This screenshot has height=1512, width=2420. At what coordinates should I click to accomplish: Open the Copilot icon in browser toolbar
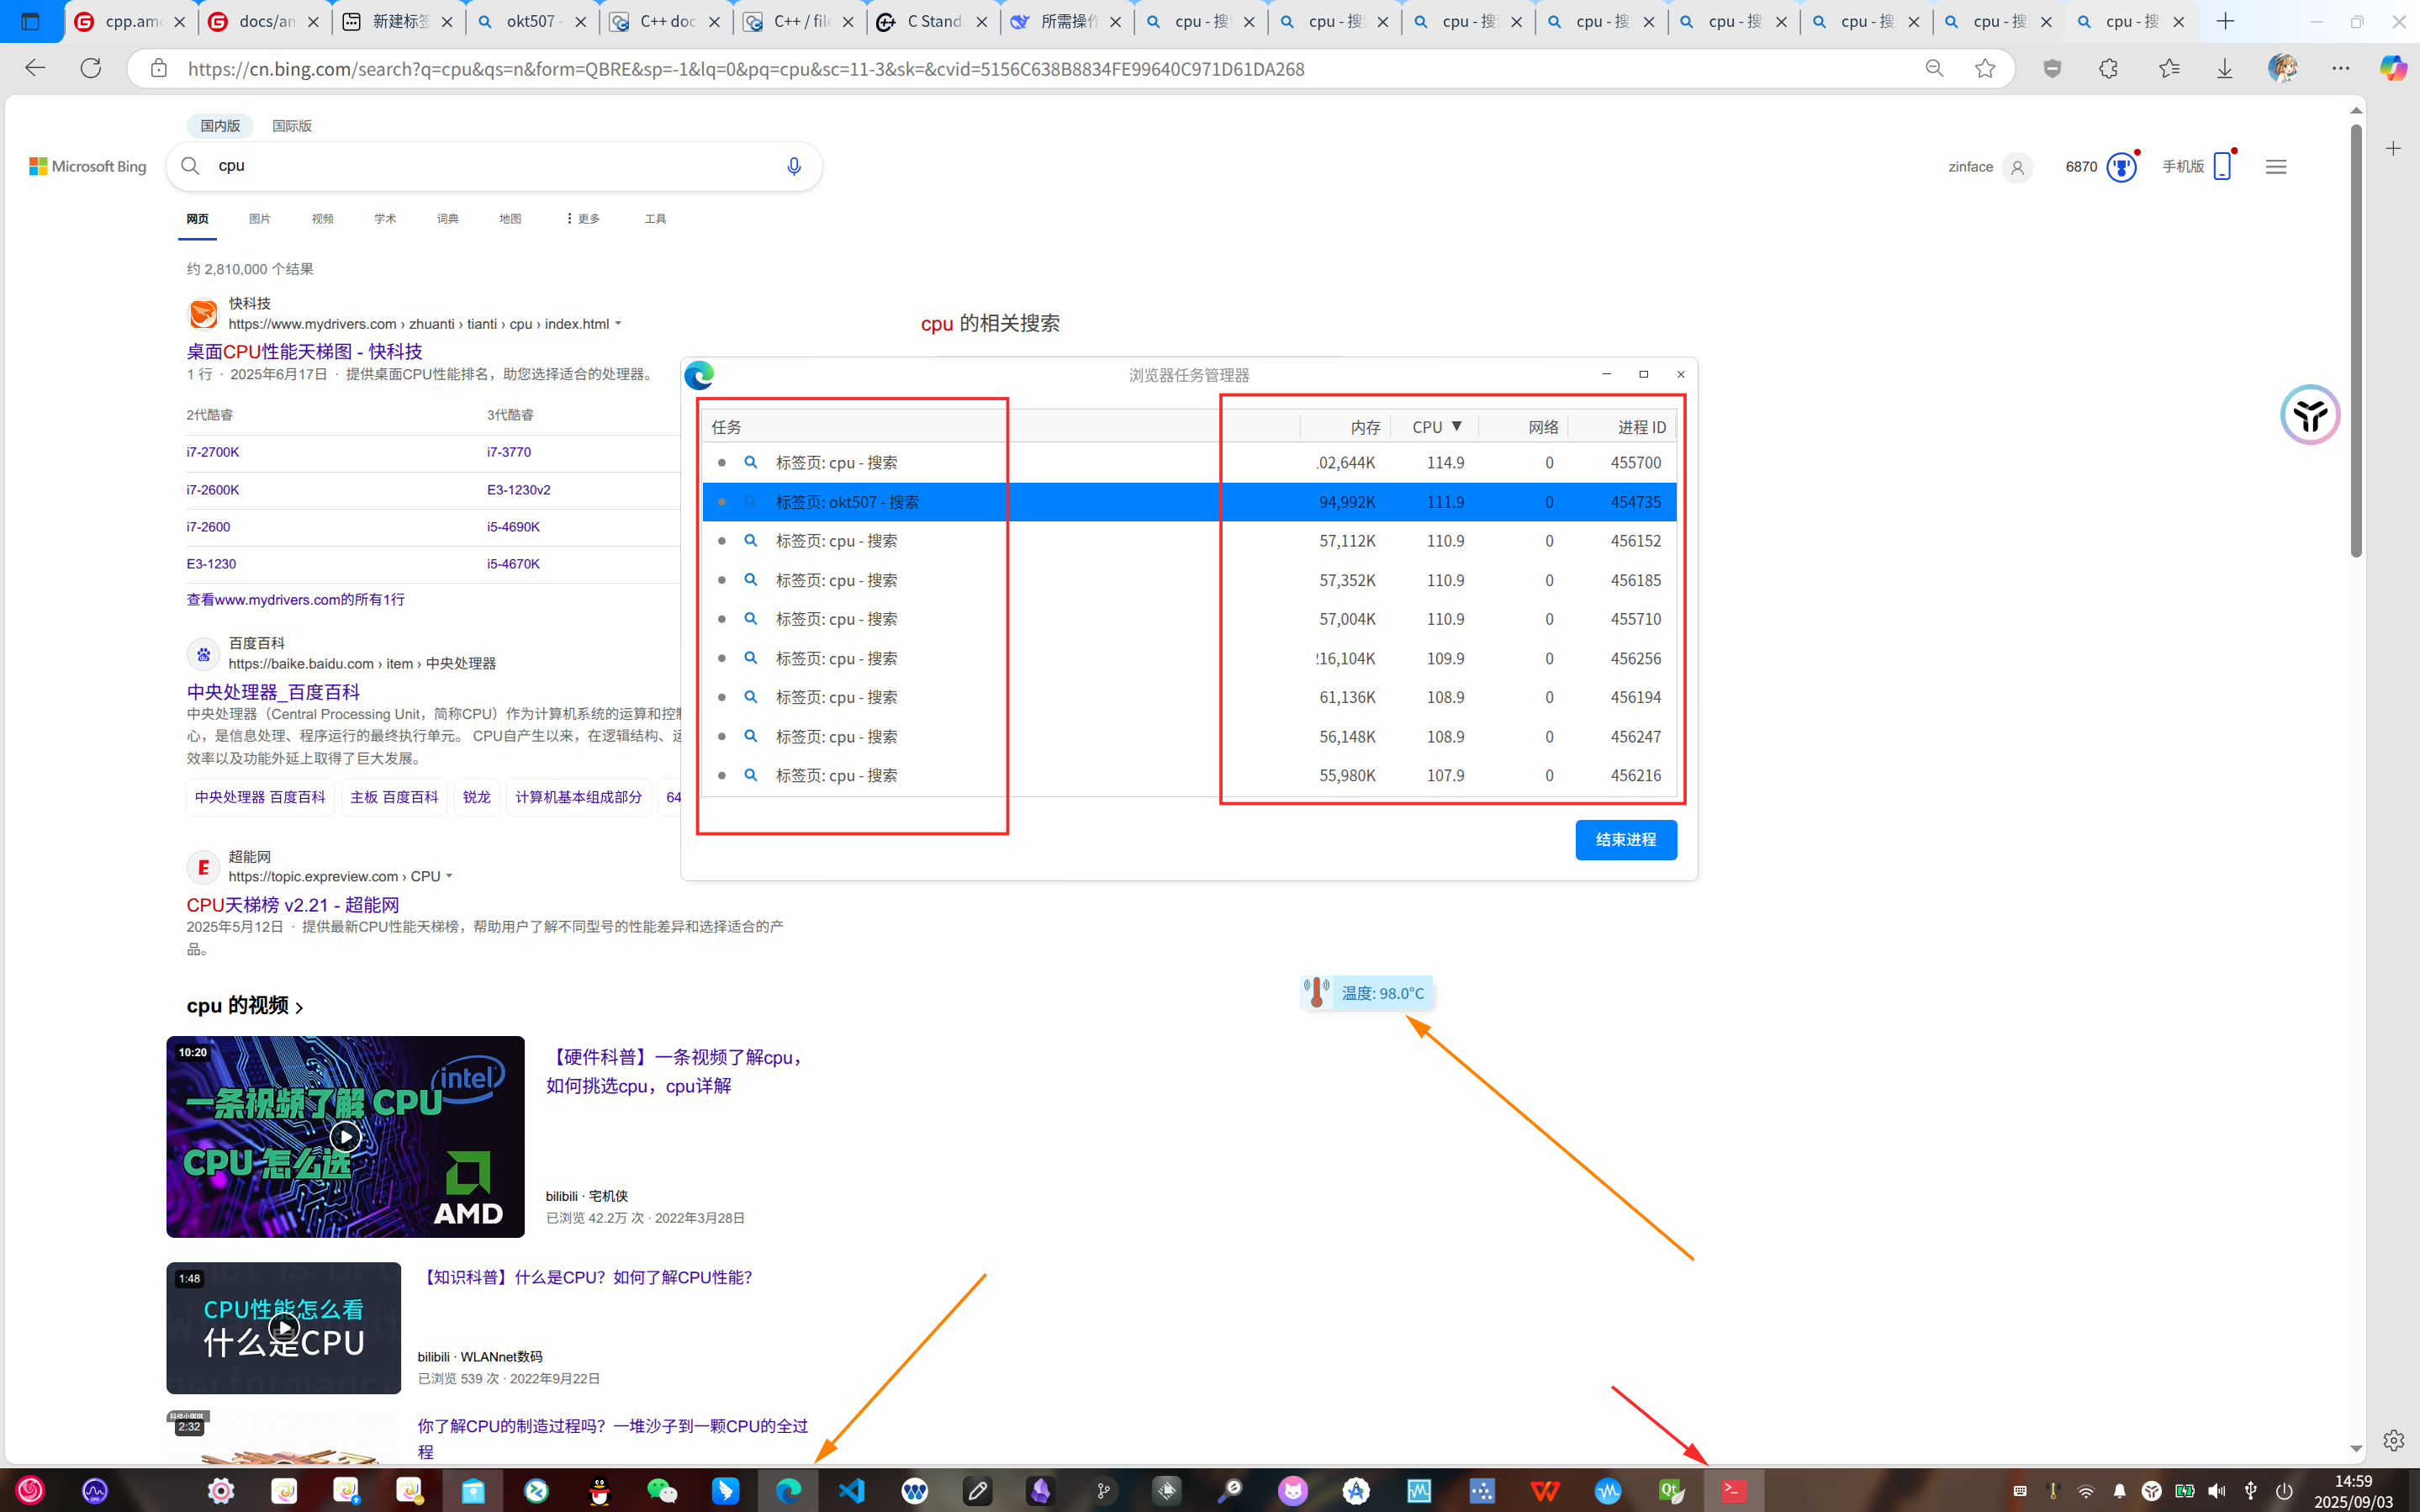[x=2393, y=68]
